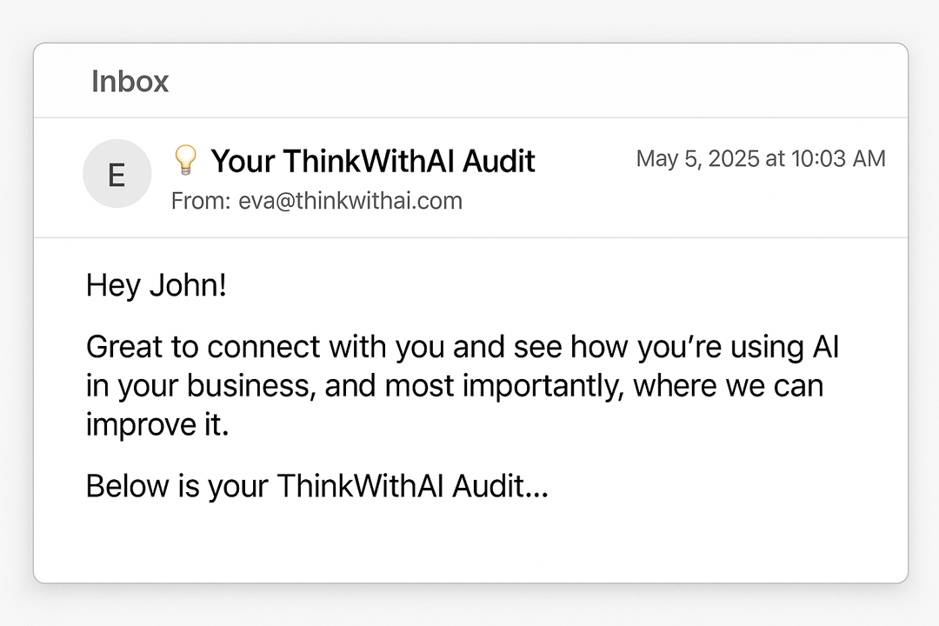Click the sender avatar showing letter E
Viewport: 939px width, 626px height.
[x=117, y=174]
